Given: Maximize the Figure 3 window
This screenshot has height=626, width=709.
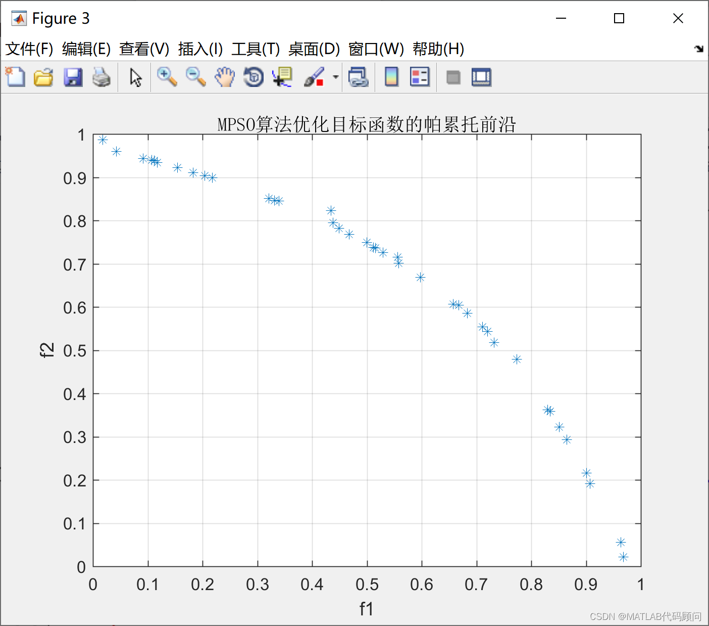Looking at the screenshot, I should tap(619, 19).
